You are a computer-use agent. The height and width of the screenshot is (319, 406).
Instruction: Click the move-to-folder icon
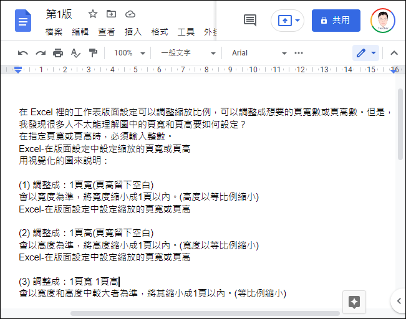coord(112,14)
